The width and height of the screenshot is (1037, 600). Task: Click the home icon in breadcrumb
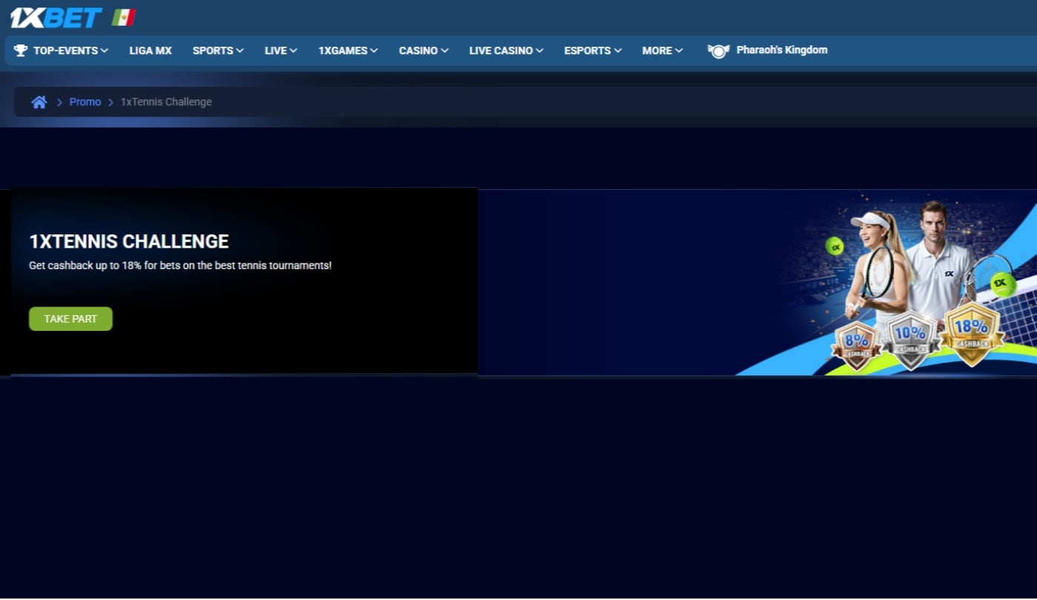[39, 102]
